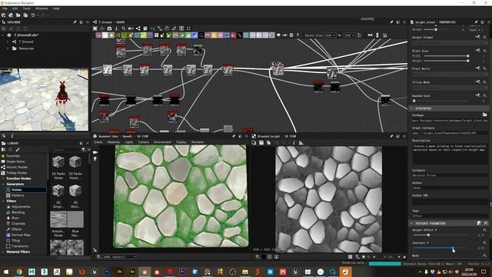
Task: Collapse the Generators category in Library
Action: click(3, 184)
